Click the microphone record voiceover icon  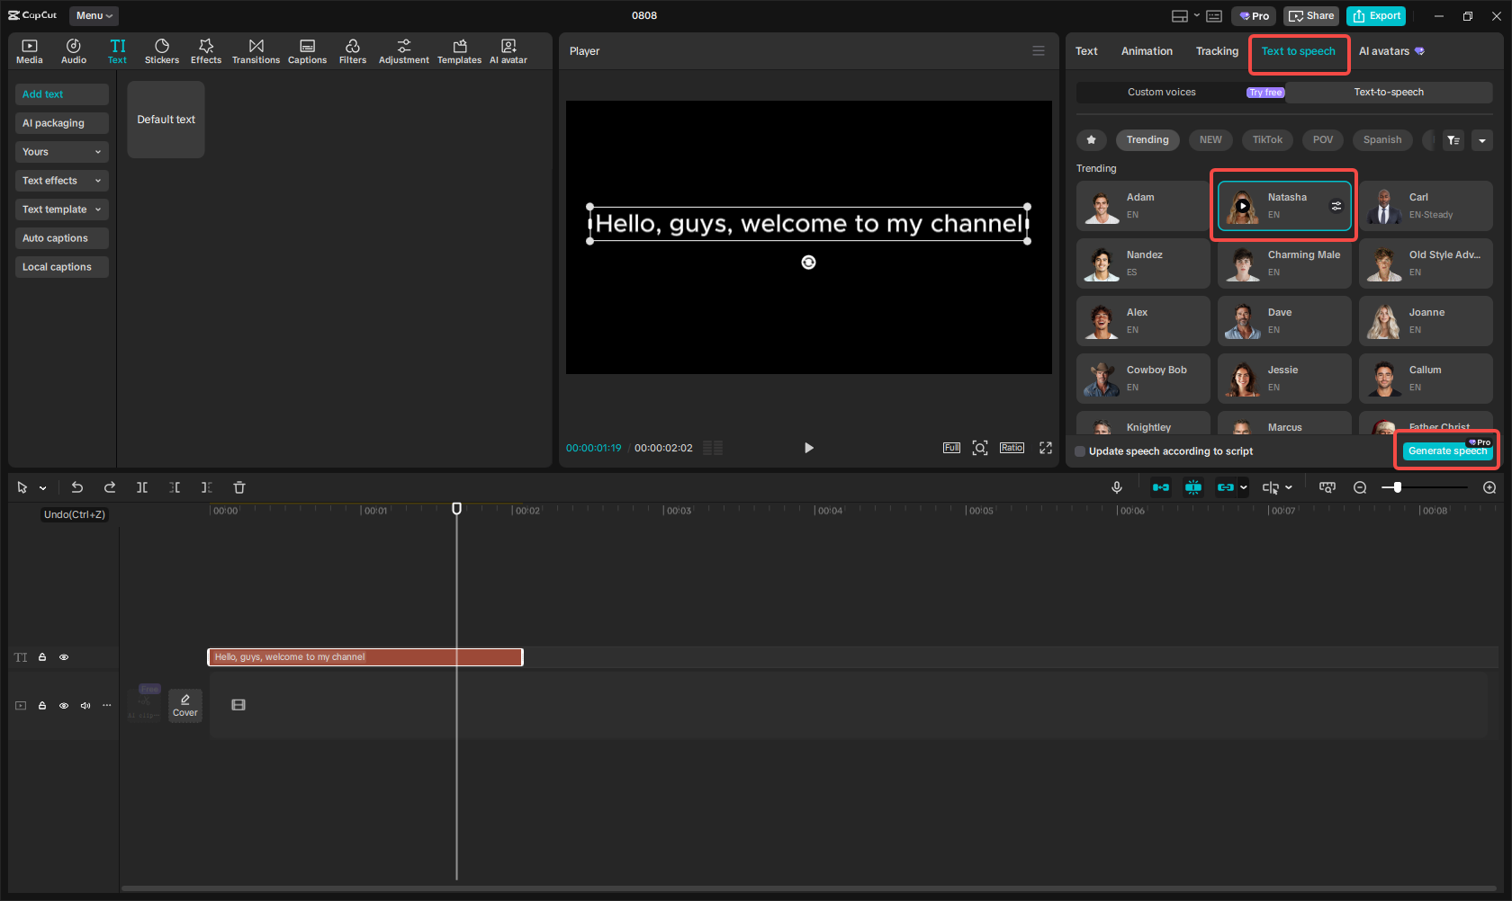click(1116, 487)
